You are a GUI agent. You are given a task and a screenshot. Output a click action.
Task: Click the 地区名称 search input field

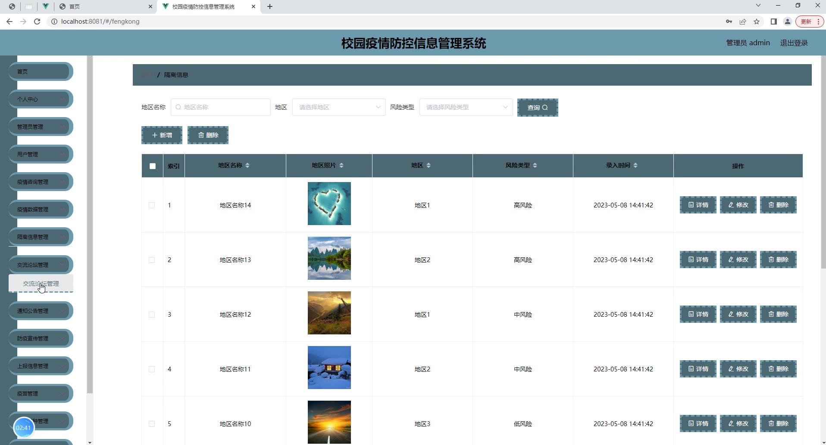pos(221,107)
